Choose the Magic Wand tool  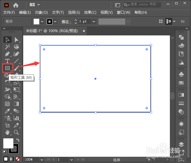[7, 47]
